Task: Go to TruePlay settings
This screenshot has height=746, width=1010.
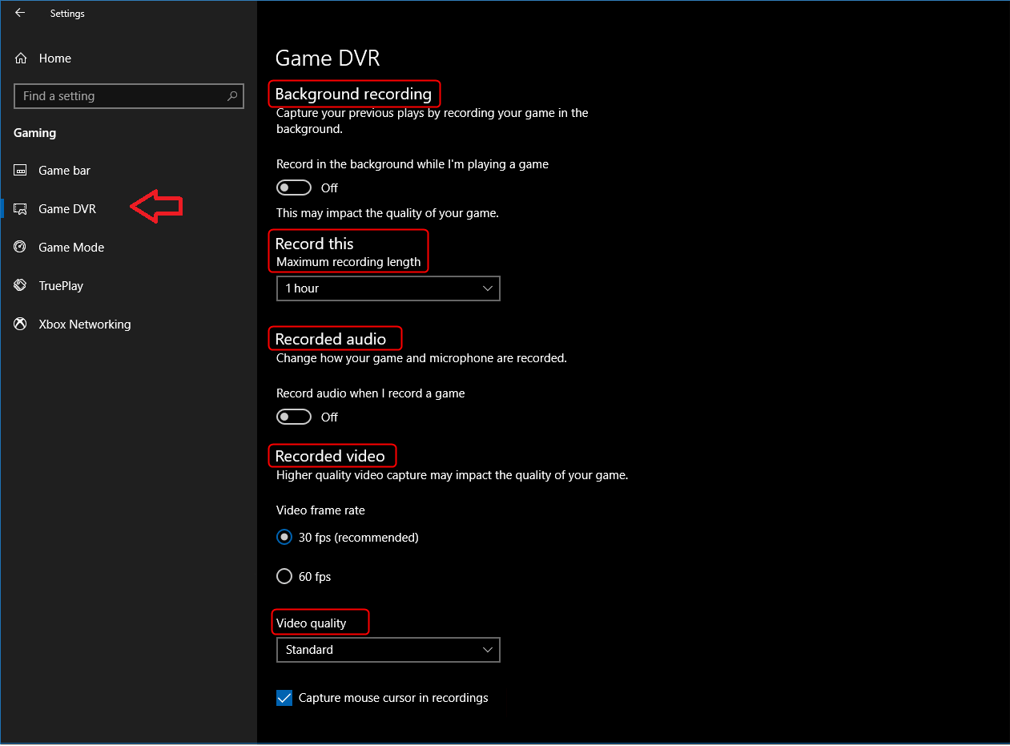Action: coord(61,286)
